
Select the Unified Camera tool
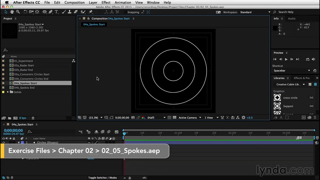(31, 12)
